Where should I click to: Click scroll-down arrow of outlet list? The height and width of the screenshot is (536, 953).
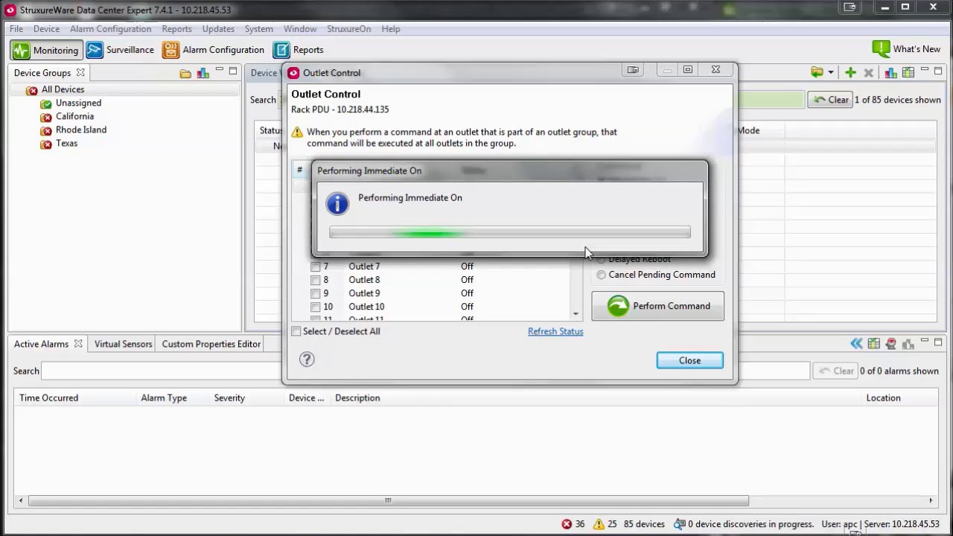576,314
